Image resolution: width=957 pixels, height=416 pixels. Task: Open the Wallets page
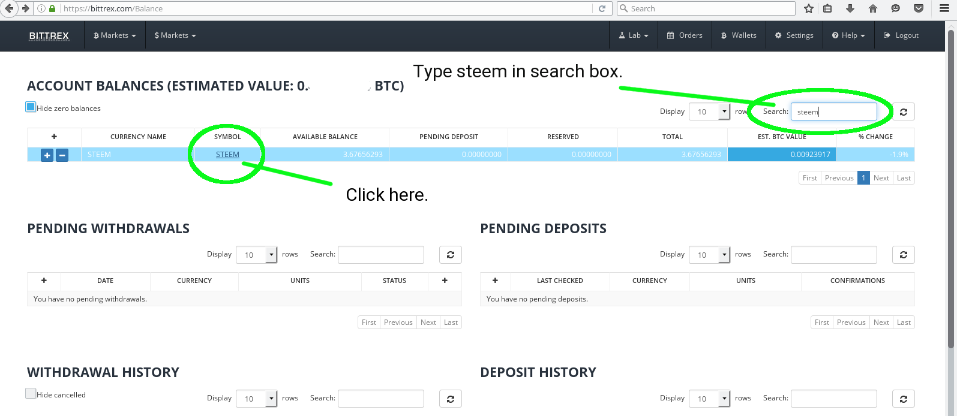[739, 35]
